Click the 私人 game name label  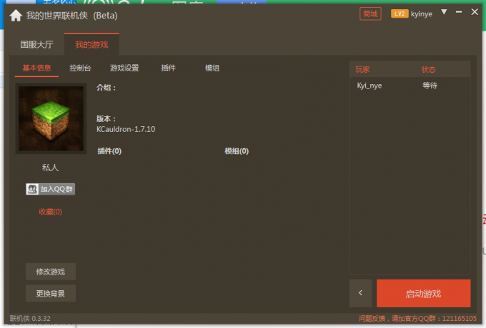(x=50, y=168)
